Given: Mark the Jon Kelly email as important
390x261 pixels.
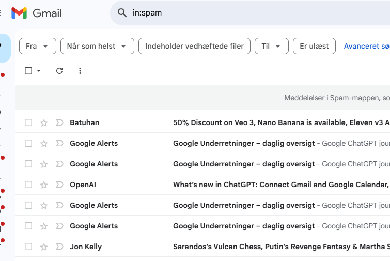Looking at the screenshot, I should pyautogui.click(x=59, y=247).
